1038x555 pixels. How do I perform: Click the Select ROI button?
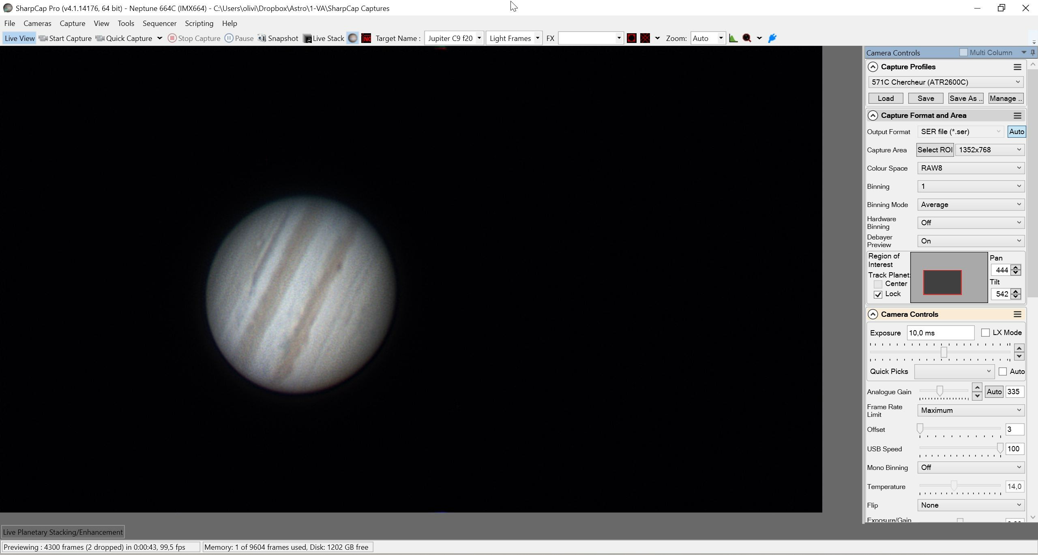point(935,150)
